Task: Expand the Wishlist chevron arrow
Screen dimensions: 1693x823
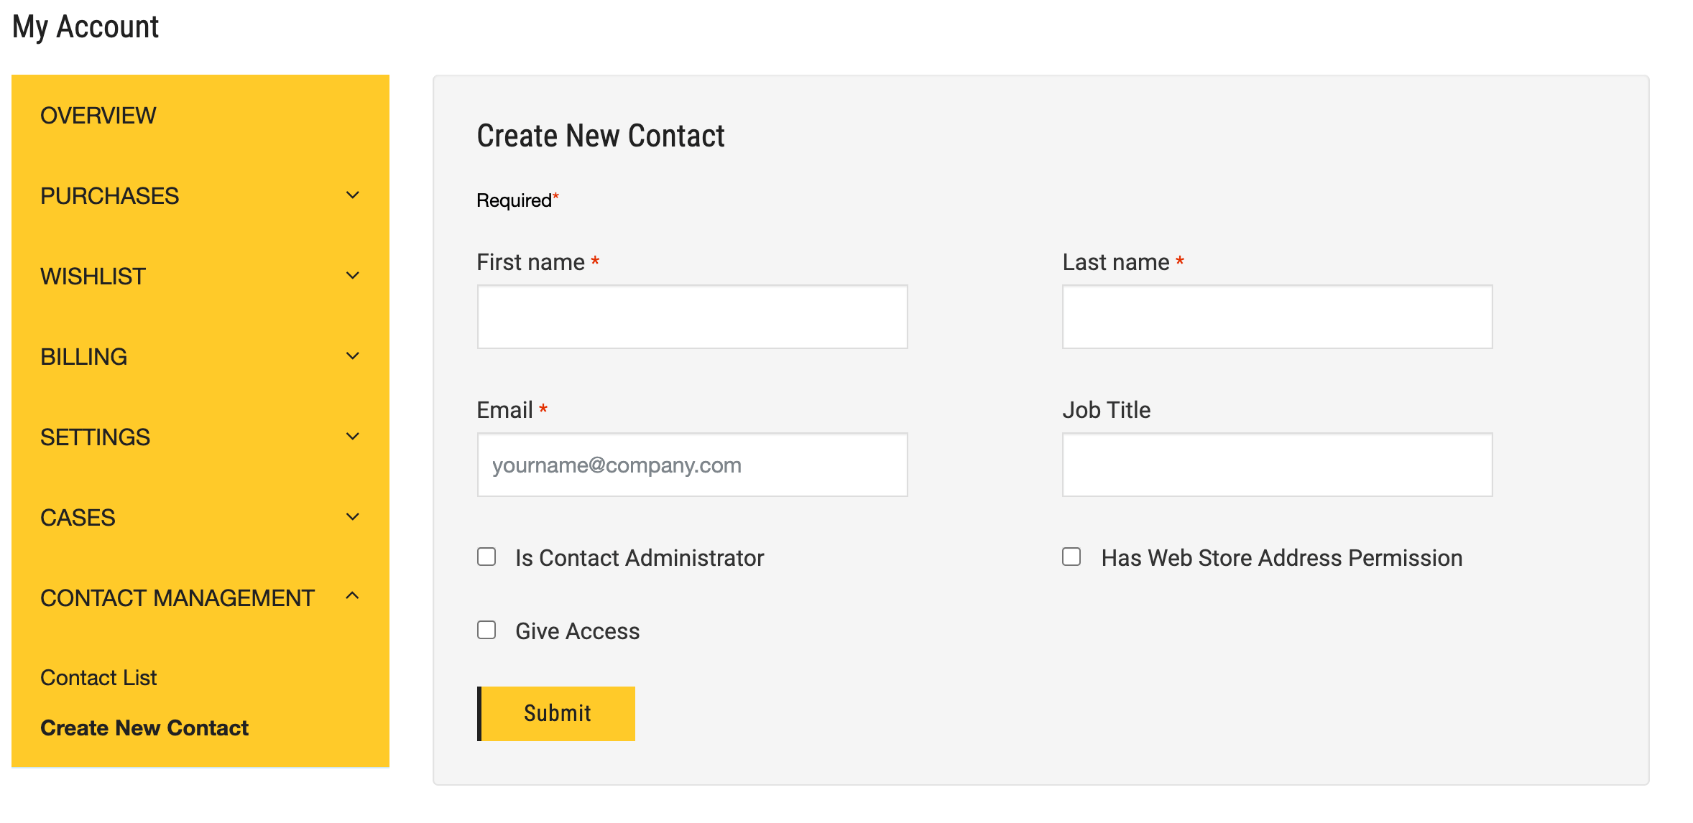Action: click(x=352, y=276)
